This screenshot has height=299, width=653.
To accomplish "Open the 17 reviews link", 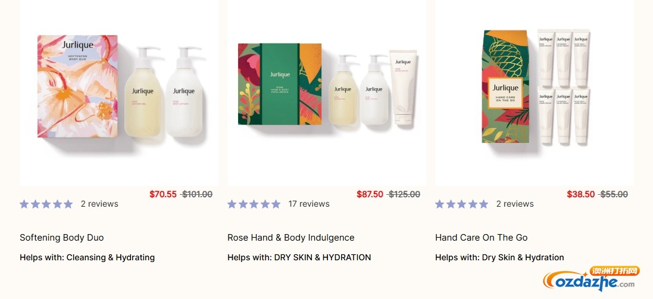I will point(309,204).
